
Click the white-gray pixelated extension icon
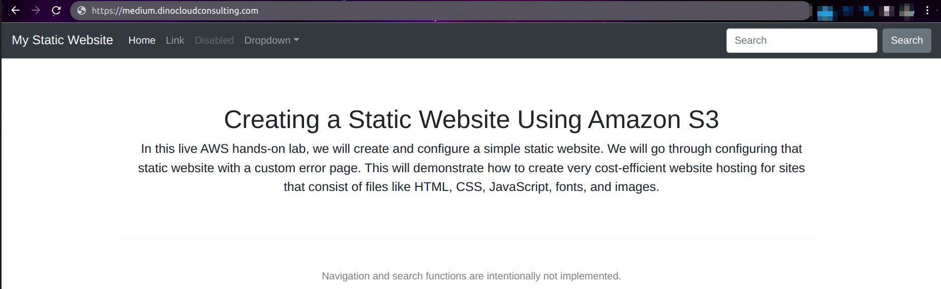coord(886,11)
